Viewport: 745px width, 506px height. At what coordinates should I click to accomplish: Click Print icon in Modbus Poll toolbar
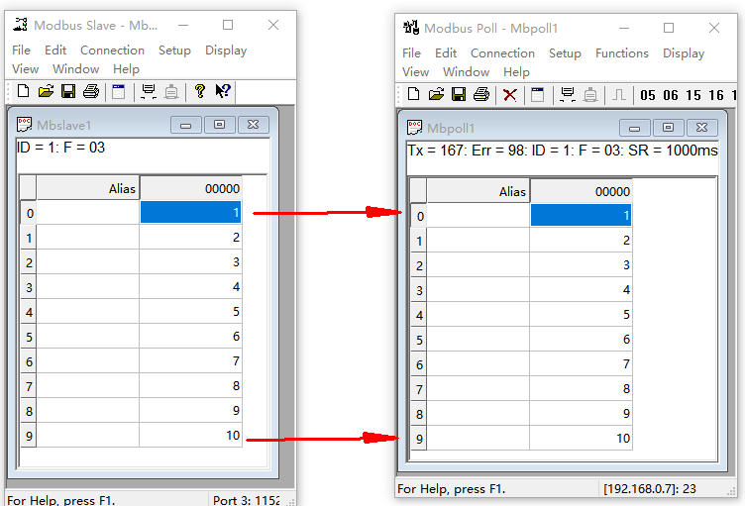coord(481,94)
